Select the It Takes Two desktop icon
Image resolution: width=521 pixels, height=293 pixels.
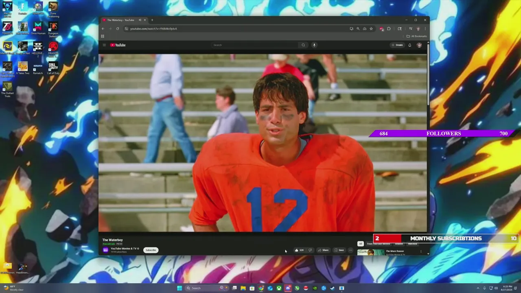[x=23, y=68]
